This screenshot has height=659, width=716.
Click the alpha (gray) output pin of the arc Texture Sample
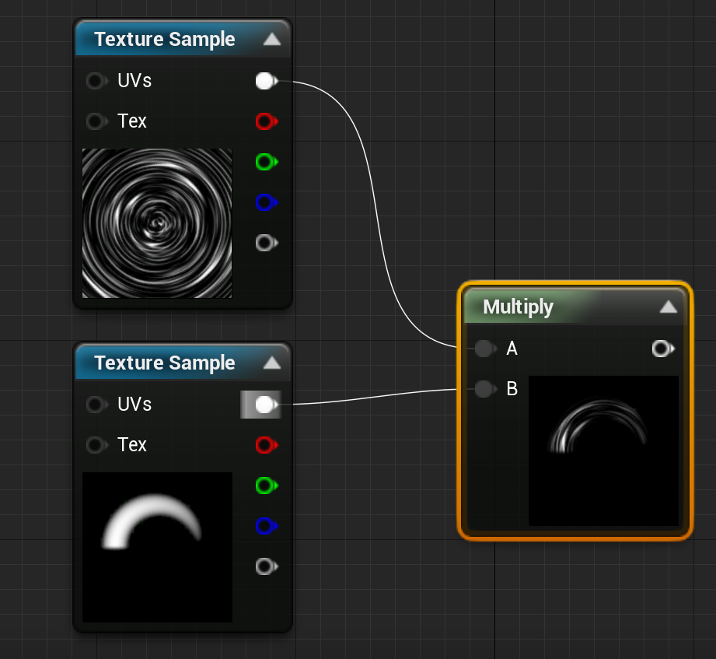(267, 566)
